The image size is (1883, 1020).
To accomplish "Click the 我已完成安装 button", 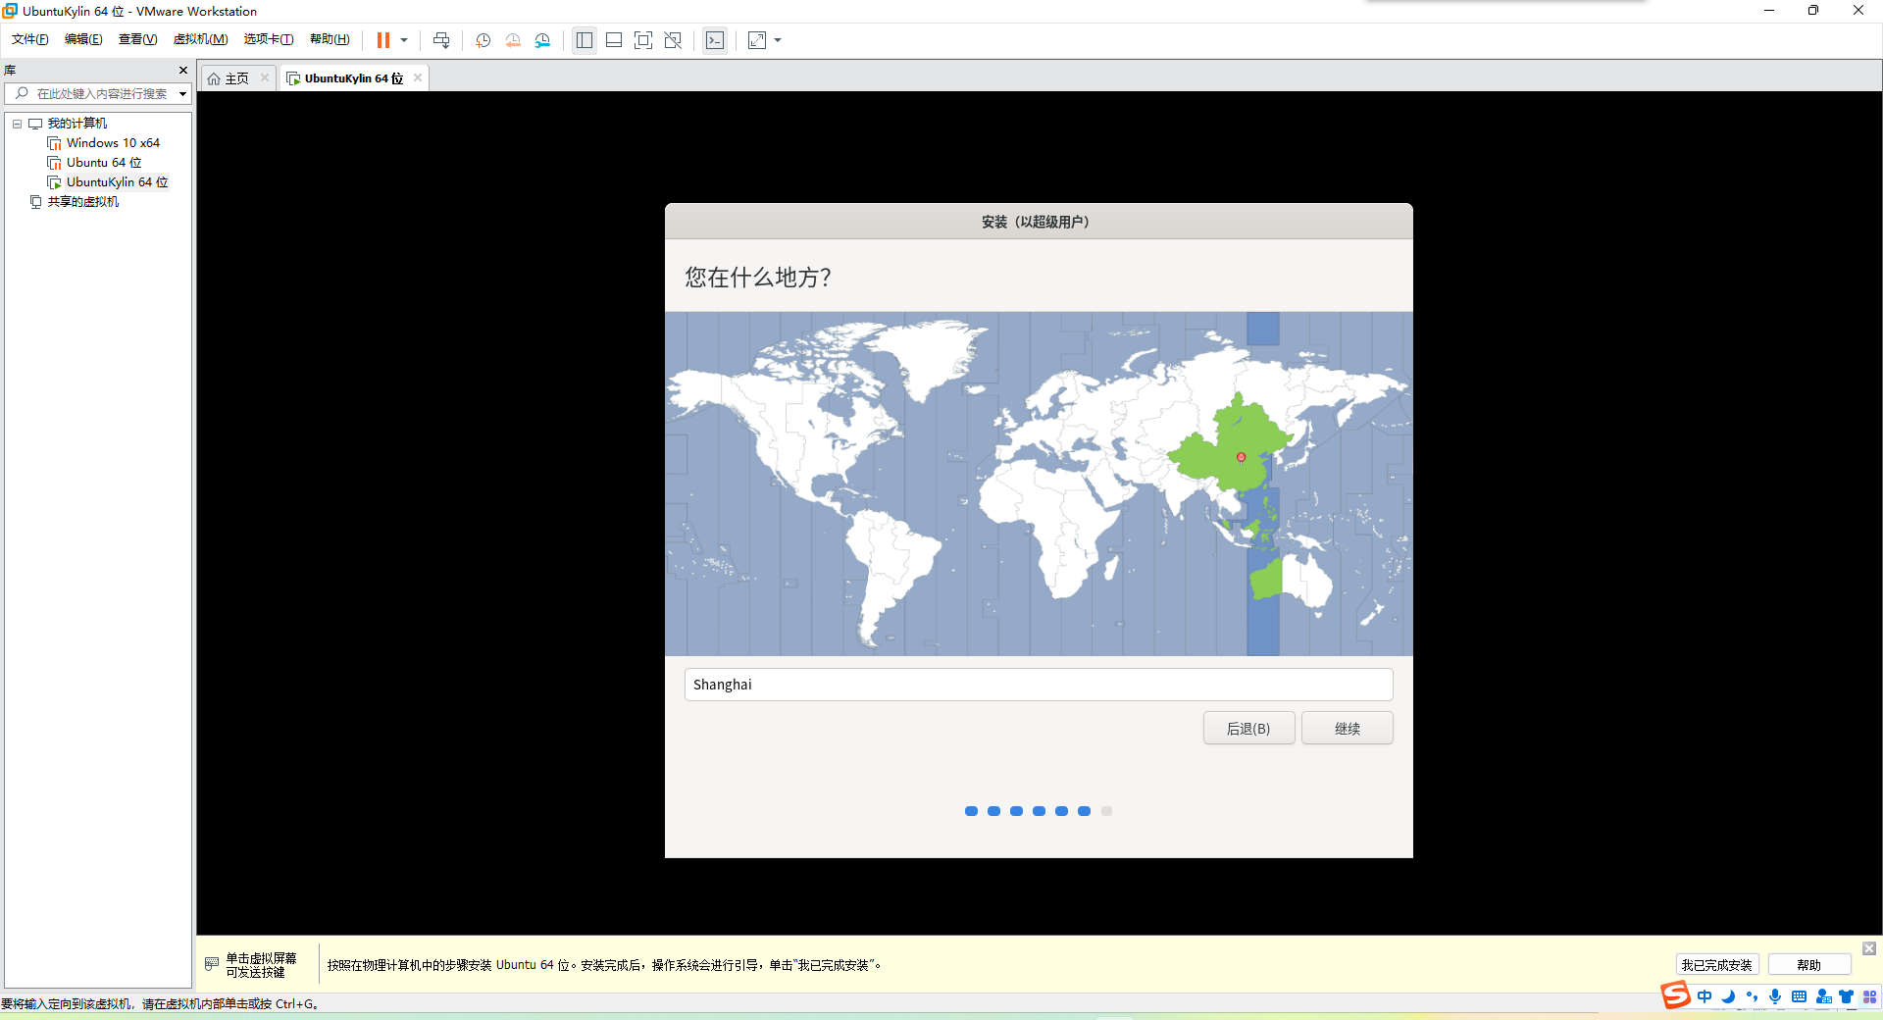I will point(1716,965).
